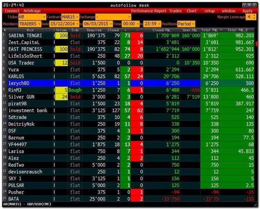Select the 5dtrade trader row
Image resolution: width=260 pixels, height=209 pixels.
point(128,117)
